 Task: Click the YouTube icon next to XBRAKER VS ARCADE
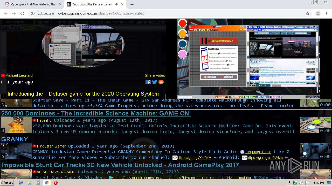pyautogui.click(x=34, y=172)
